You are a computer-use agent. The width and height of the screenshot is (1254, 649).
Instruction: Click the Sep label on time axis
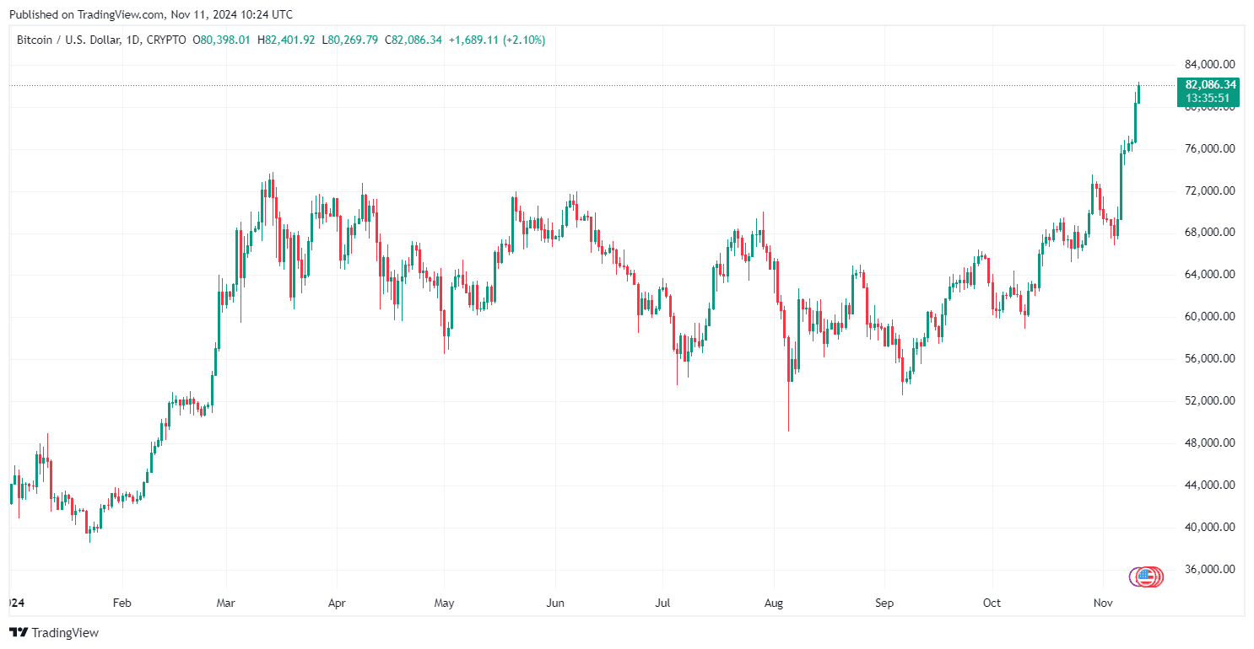tap(884, 603)
